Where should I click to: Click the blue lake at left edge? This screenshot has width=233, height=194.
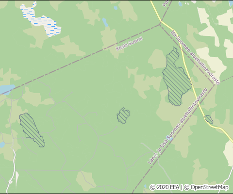click(x=6, y=89)
